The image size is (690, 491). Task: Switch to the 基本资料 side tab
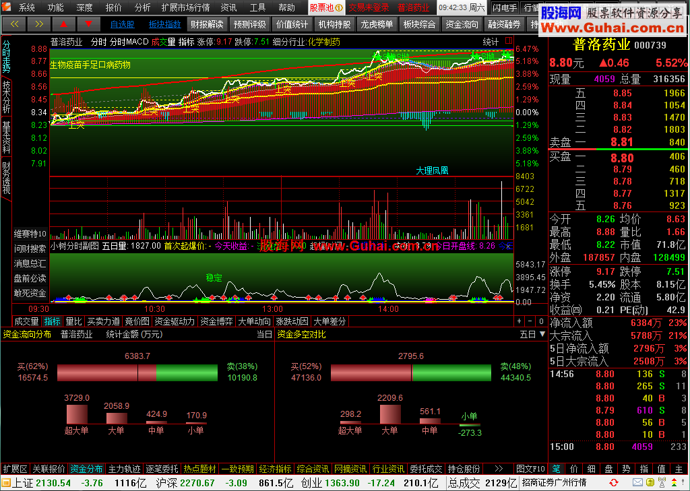click(6, 137)
